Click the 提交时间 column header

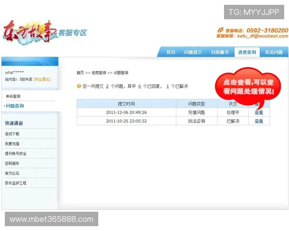point(126,104)
